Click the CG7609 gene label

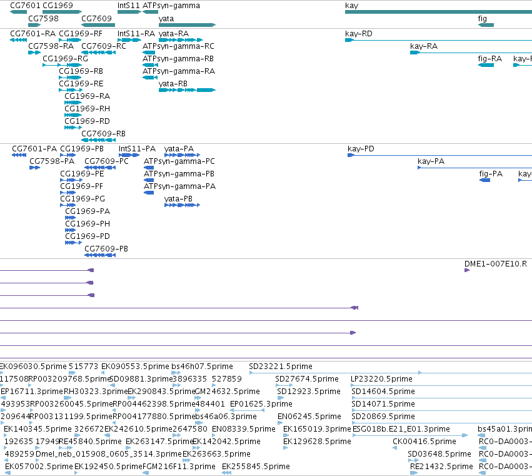96,18
